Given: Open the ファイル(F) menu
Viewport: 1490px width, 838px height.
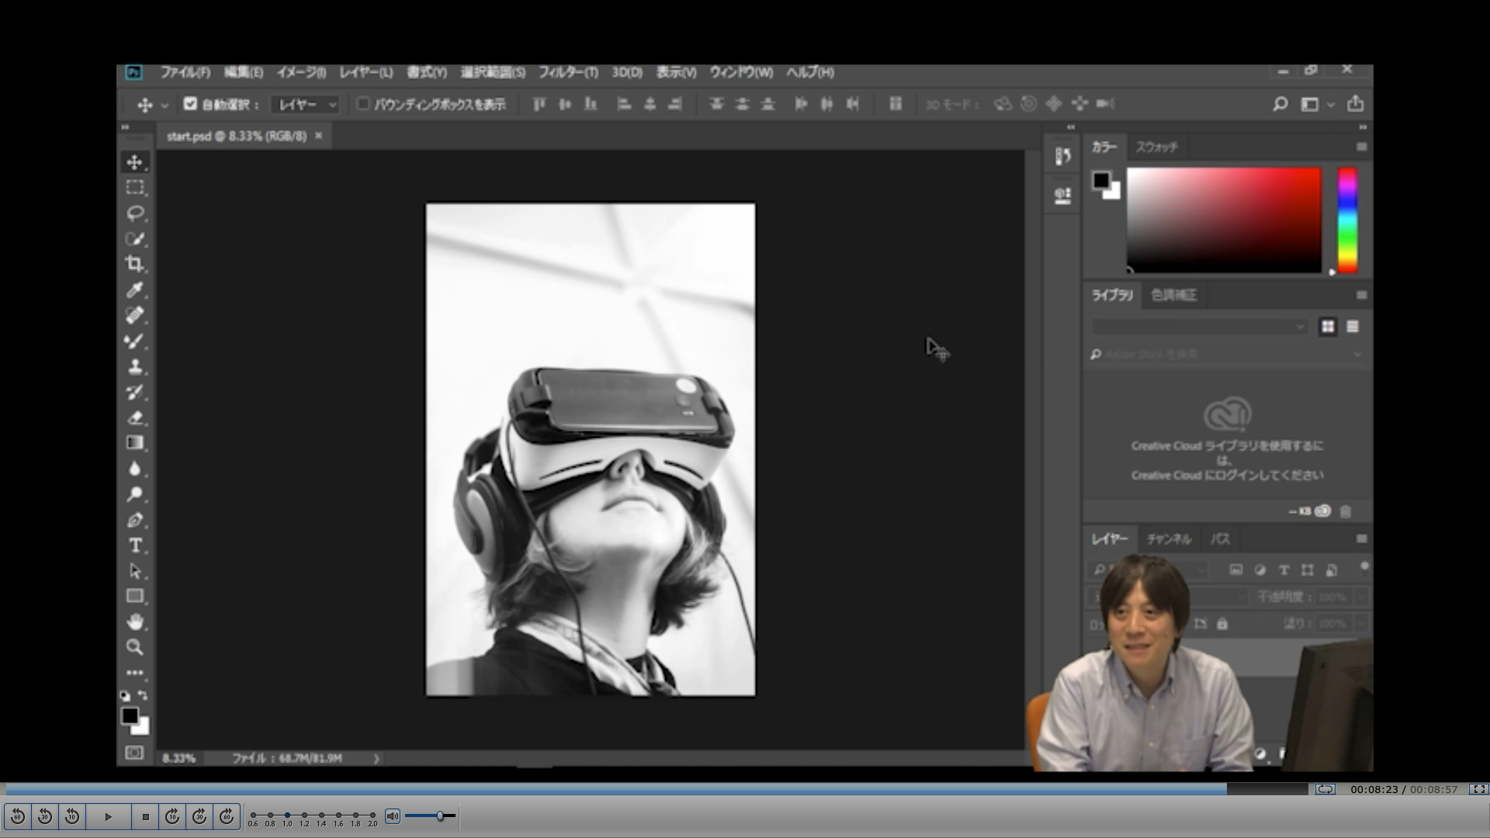Looking at the screenshot, I should (185, 72).
